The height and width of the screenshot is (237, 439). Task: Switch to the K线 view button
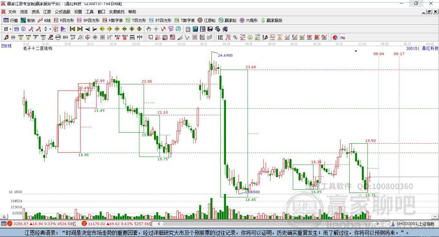tap(44, 21)
